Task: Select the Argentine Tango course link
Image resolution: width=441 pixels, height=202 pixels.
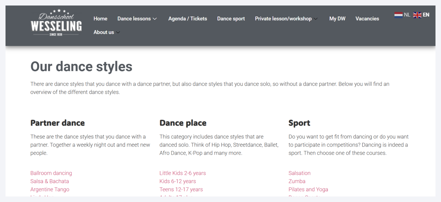Action: pos(50,190)
